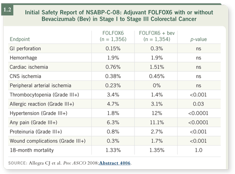Select the Endpoint column header
The image size is (235, 174).
(x=20, y=39)
